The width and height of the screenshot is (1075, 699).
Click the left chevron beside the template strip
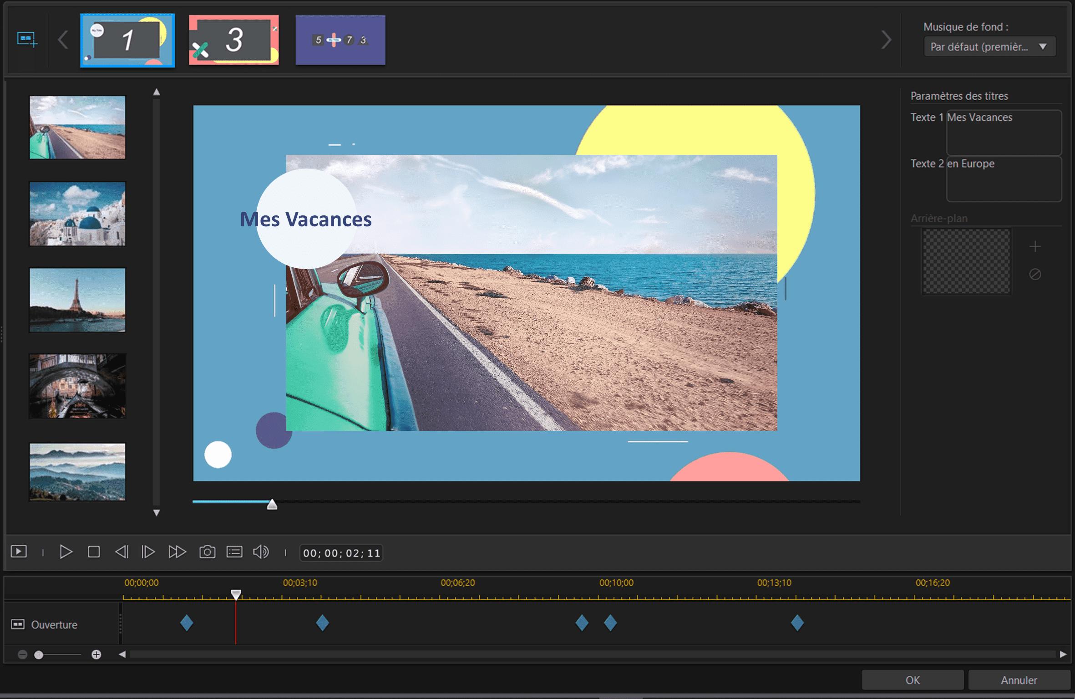click(63, 40)
